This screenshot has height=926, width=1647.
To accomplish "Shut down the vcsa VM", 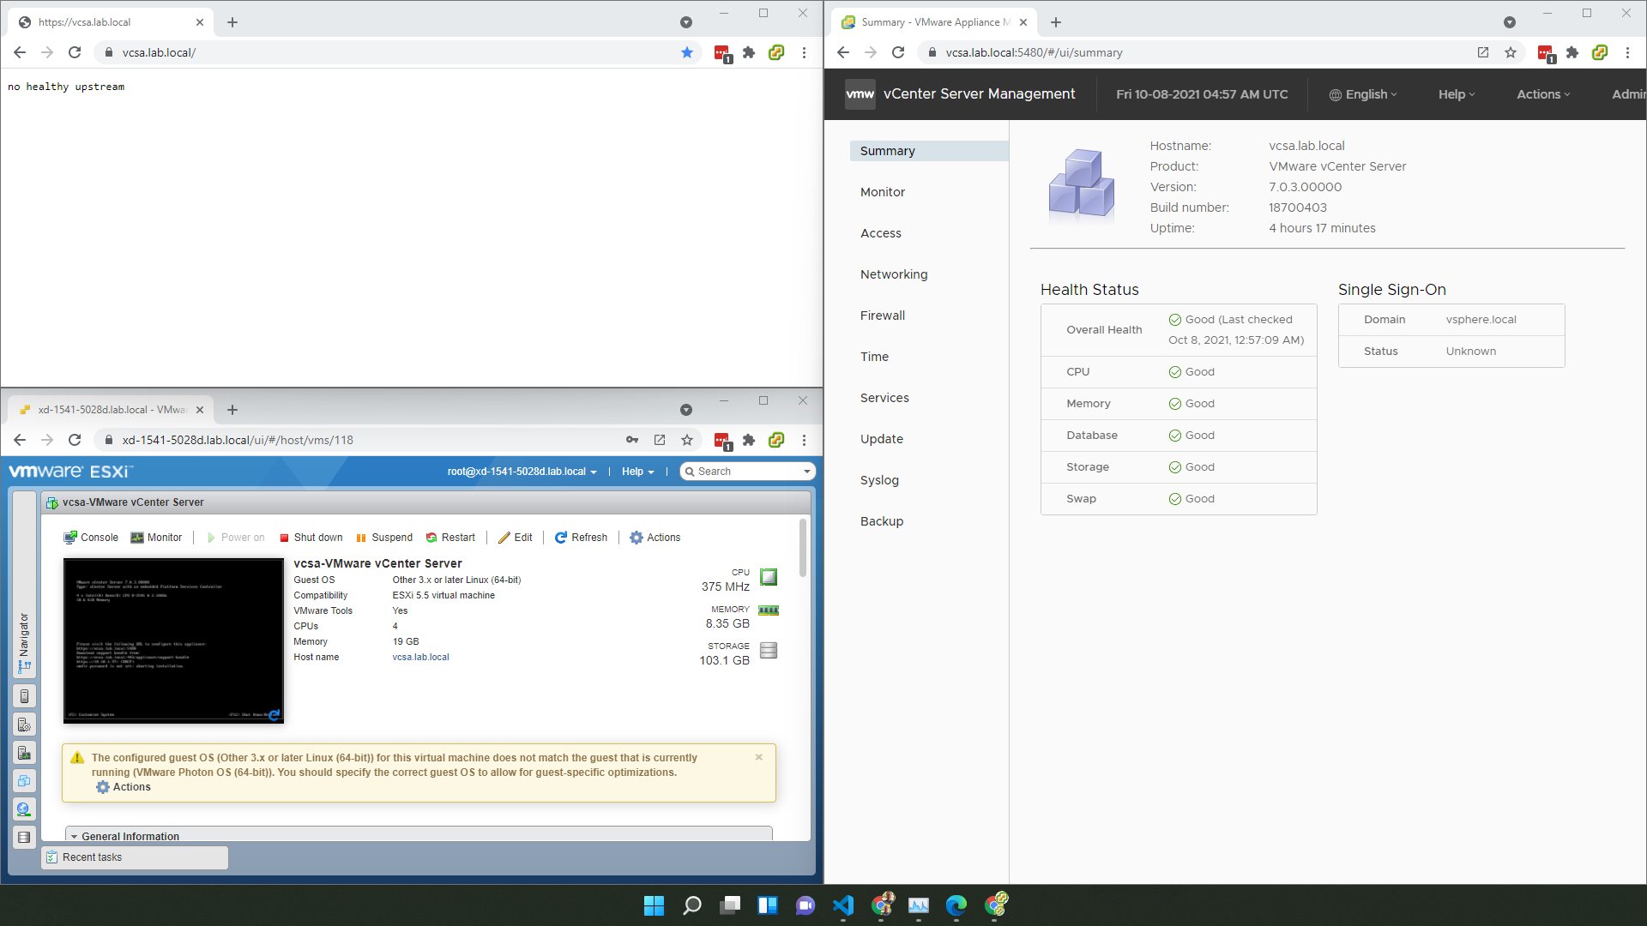I will coord(311,538).
